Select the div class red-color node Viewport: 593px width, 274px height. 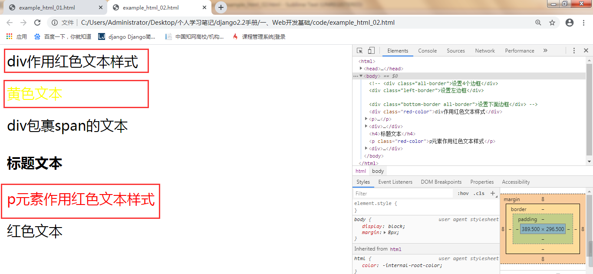(x=435, y=112)
